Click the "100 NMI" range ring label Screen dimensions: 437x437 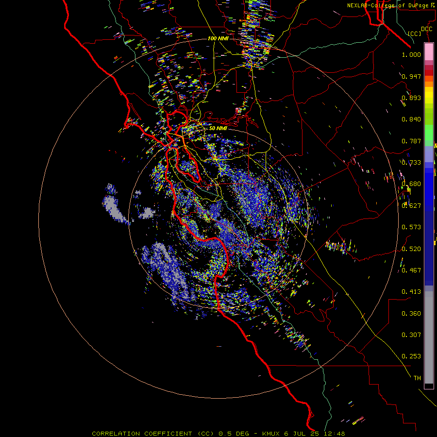click(218, 38)
